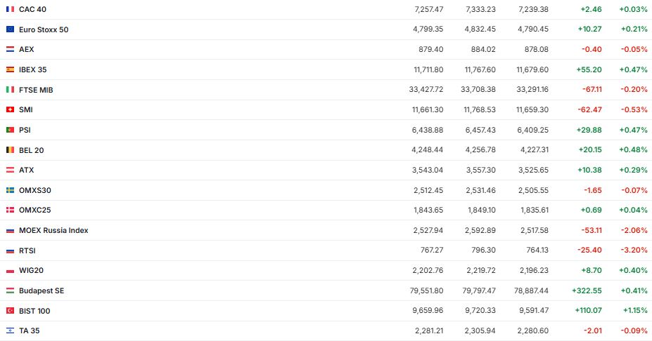This screenshot has width=652, height=341.
Task: Click the Israel flag icon beside TA 35
Action: click(10, 330)
